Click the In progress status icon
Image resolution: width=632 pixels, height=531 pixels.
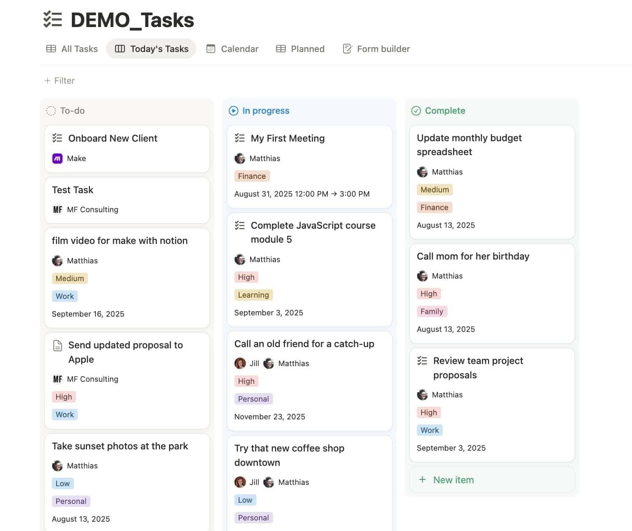coord(233,110)
